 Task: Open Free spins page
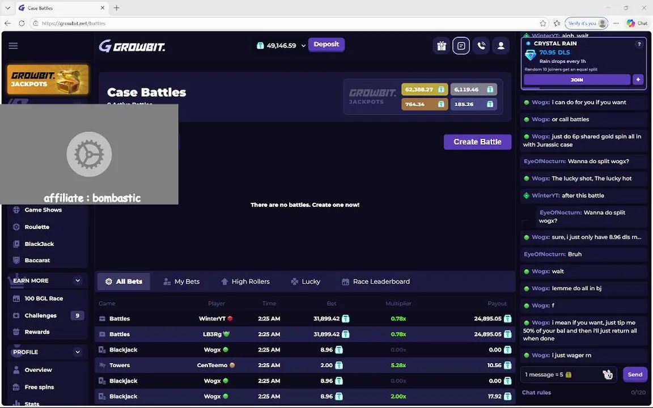[x=39, y=387]
